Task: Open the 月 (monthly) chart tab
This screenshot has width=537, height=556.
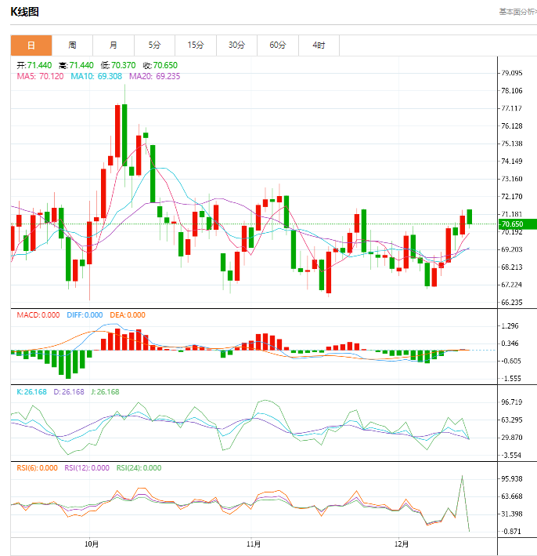Action: point(114,45)
